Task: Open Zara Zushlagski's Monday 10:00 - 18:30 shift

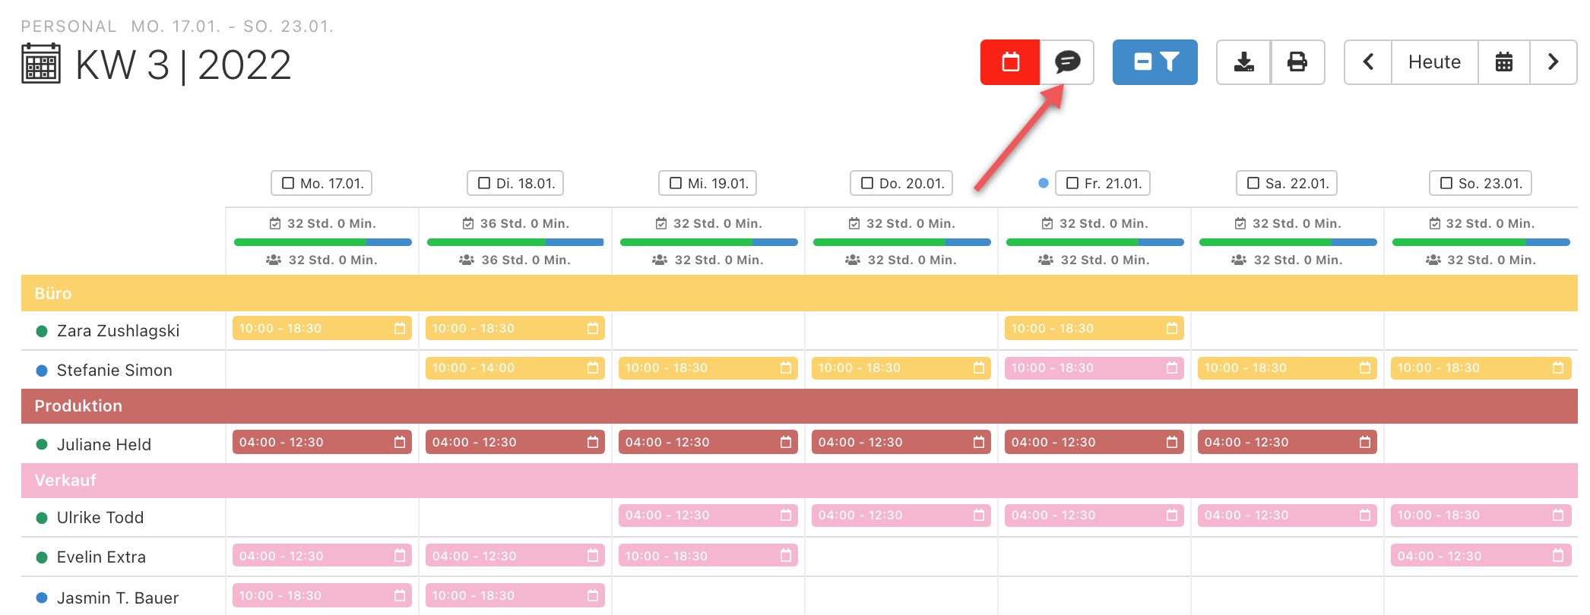Action: pyautogui.click(x=322, y=328)
